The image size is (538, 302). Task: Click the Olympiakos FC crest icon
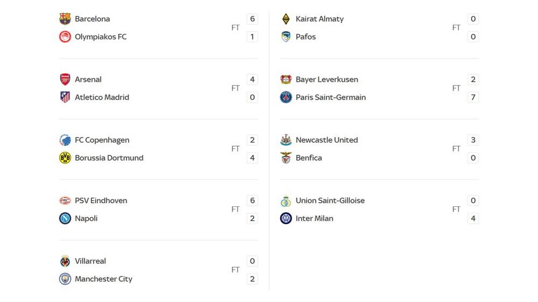point(65,37)
